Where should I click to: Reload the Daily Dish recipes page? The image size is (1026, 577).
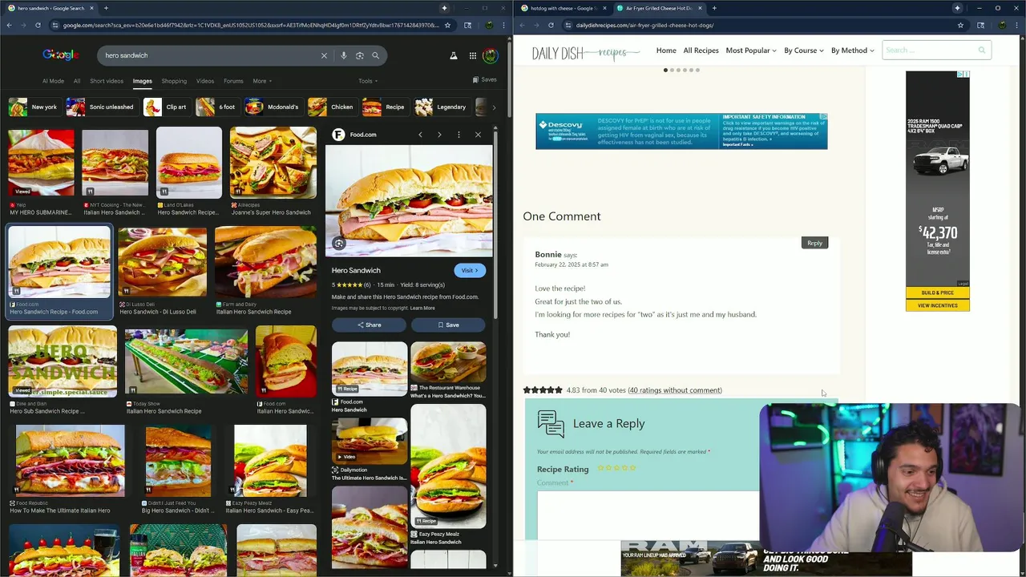[551, 25]
